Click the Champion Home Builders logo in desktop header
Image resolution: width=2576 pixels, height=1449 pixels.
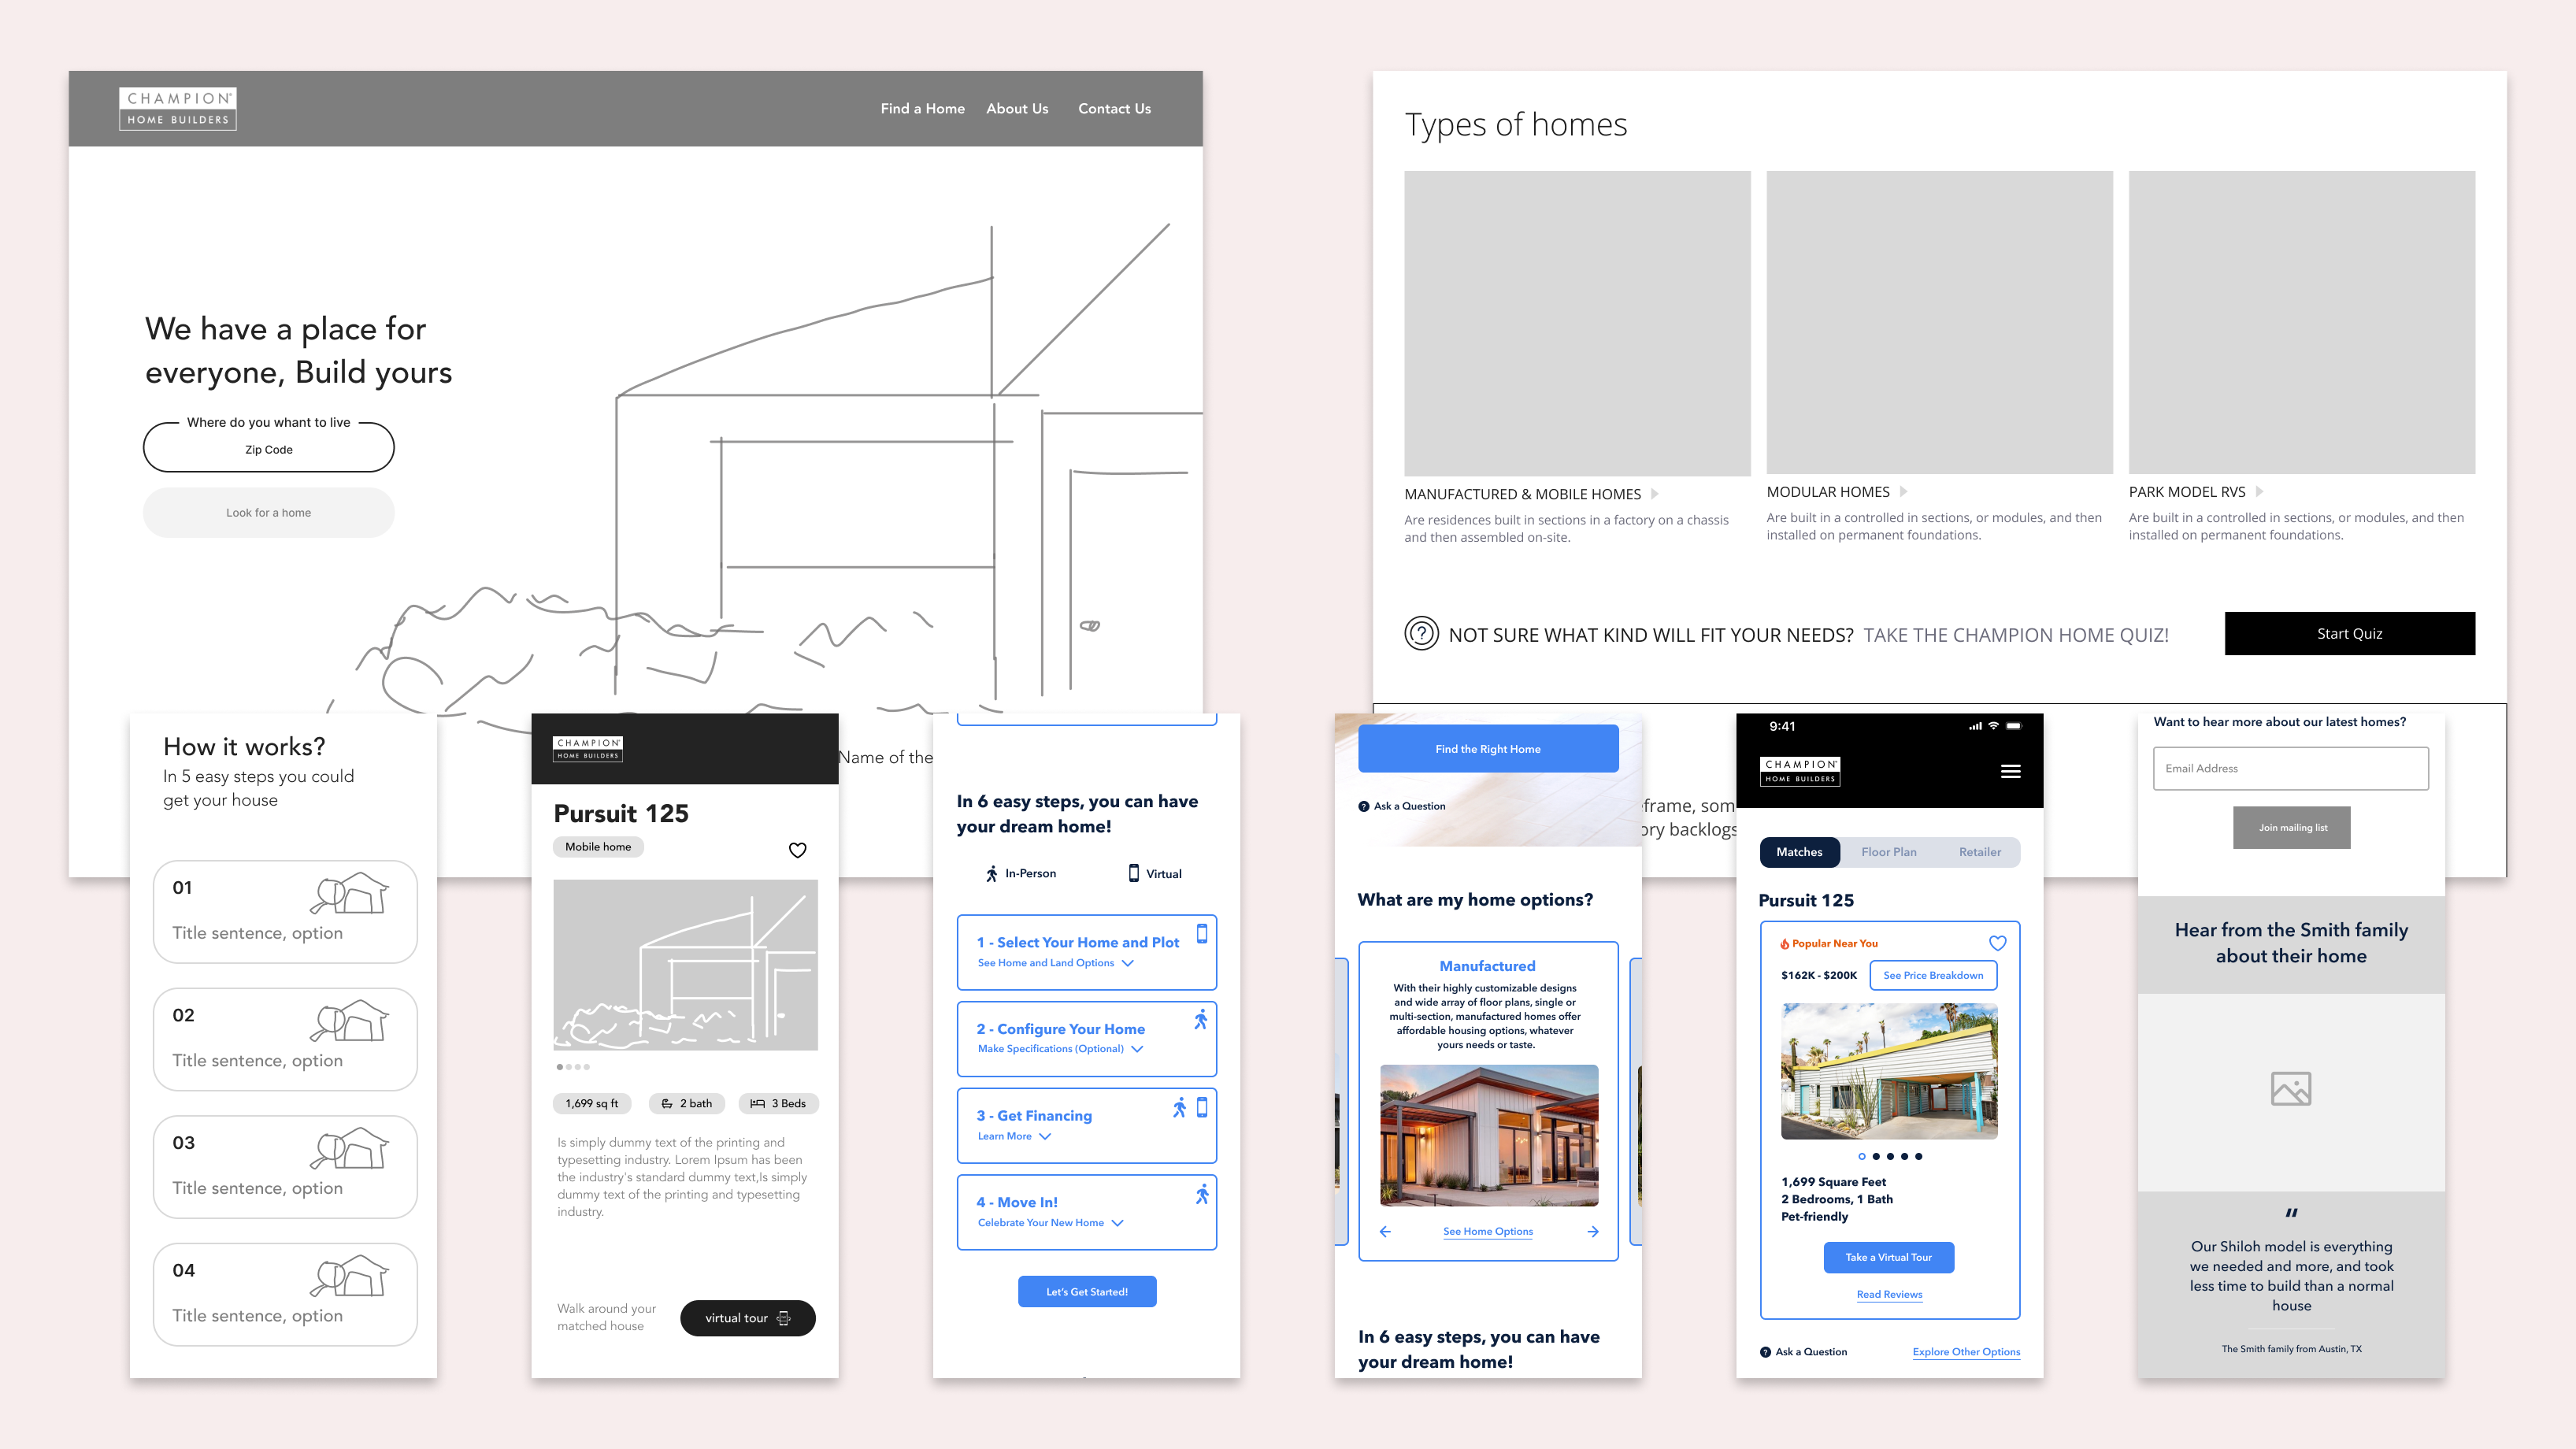point(178,108)
